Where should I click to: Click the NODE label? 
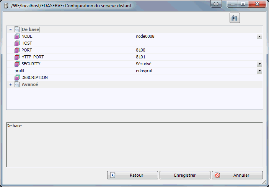point(27,36)
